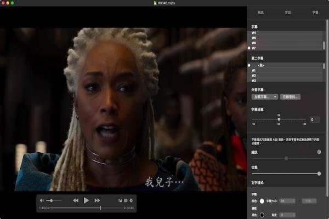The image size is (329, 219).
Task: Switch to the 视频 tab in sidebar
Action: point(260,13)
